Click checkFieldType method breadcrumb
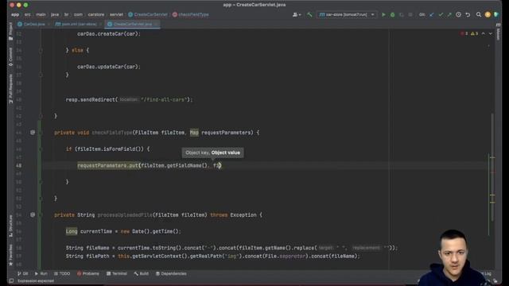This screenshot has width=509, height=286. point(191,14)
